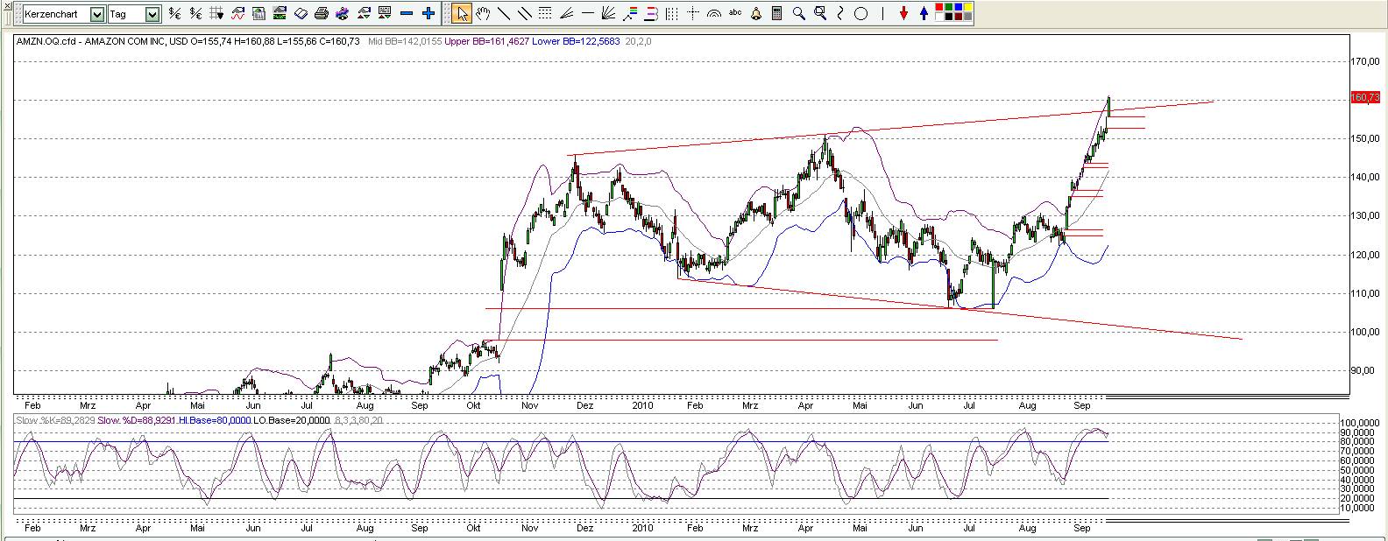The width and height of the screenshot is (1388, 541).
Task: Pick the green color swatch
Action: coord(949,8)
